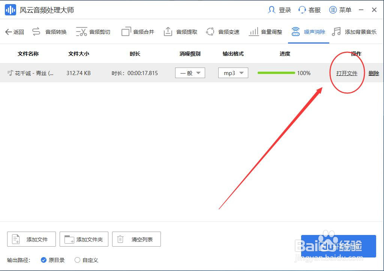Delete 花千诚 file using 删除 link
The image size is (384, 271).
[x=374, y=73]
